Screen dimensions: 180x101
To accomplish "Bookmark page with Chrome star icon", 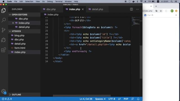I will coord(161,11).
